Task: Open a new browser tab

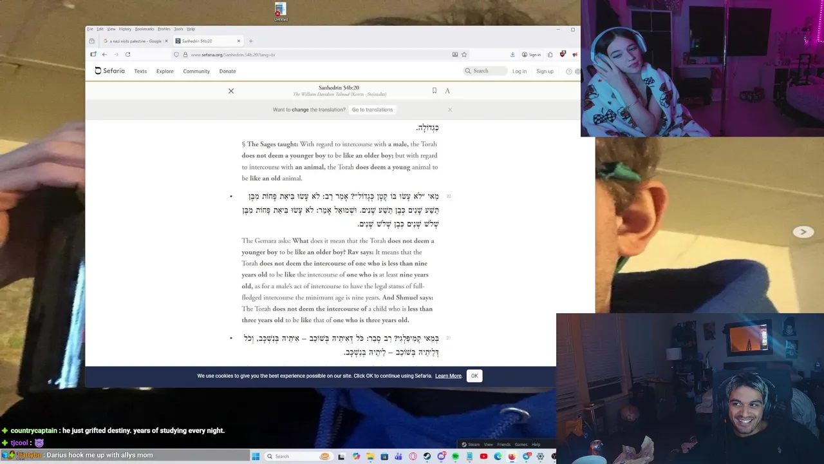Action: coord(251,41)
